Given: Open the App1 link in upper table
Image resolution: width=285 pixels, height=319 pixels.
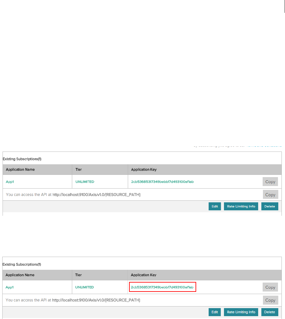Looking at the screenshot, I should tap(10, 182).
